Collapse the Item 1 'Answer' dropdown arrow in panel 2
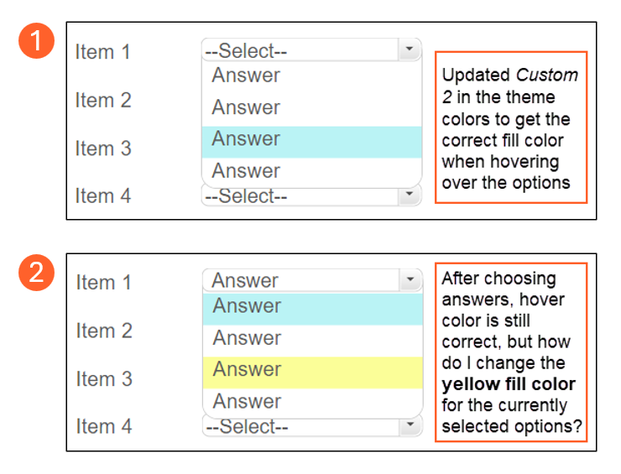Screen dimensions: 621x474 click(x=410, y=280)
